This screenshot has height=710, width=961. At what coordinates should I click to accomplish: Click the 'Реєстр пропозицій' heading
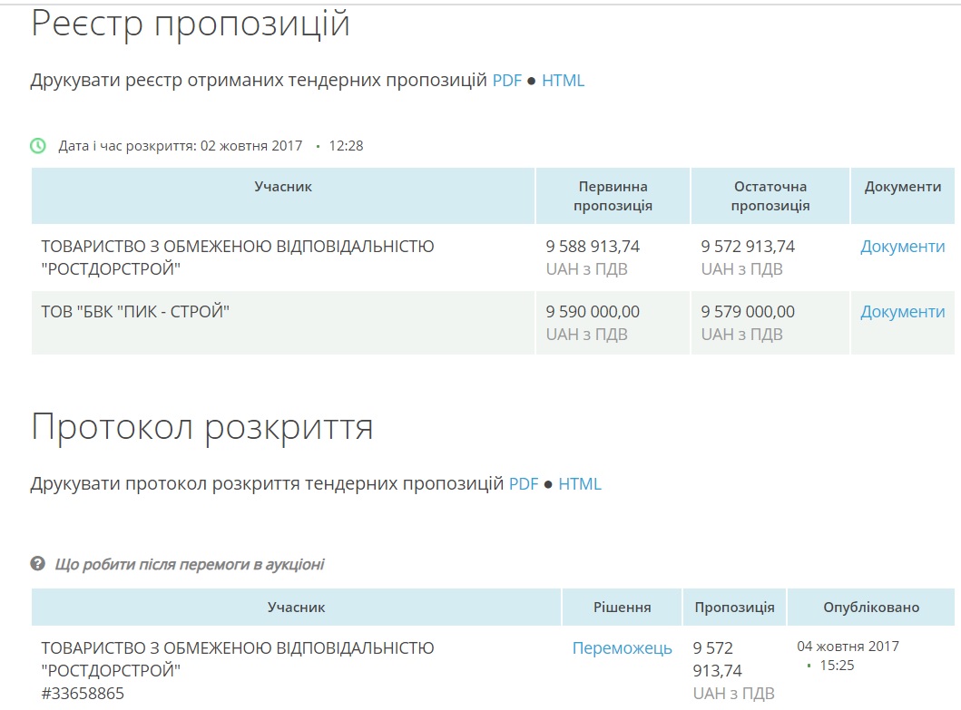tap(191, 24)
